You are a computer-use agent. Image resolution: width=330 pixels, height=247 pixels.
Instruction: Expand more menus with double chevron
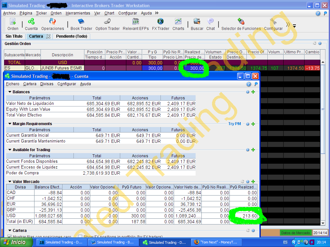pyautogui.click(x=157, y=13)
